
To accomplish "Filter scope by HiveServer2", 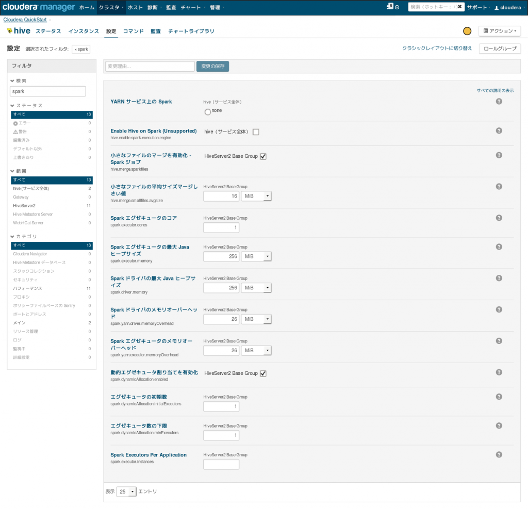I will [x=52, y=205].
